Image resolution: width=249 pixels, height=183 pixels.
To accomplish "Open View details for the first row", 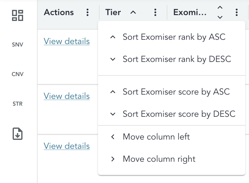I will 67,41.
